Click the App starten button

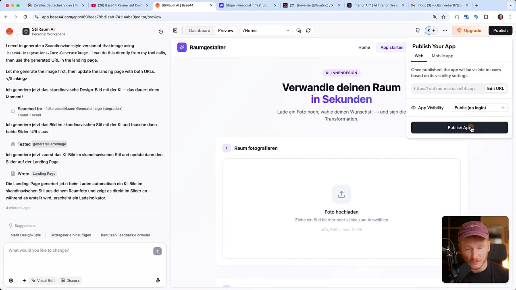392,48
